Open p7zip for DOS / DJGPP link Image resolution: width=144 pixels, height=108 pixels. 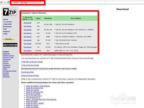(35, 103)
